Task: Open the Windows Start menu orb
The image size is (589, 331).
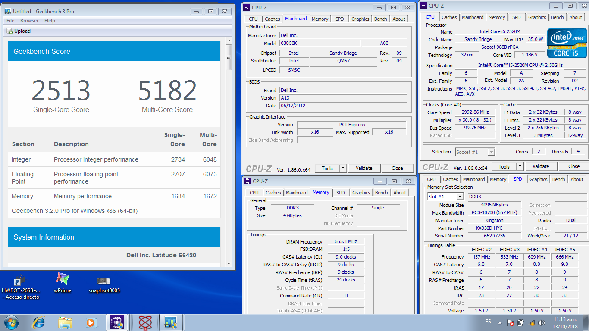Action: [11, 322]
